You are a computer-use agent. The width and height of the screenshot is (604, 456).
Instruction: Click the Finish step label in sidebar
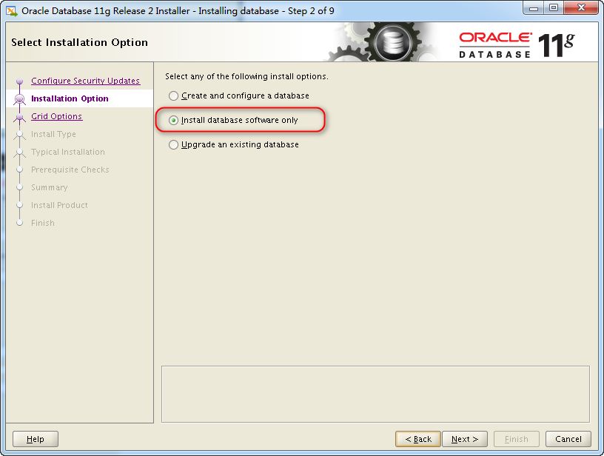tap(43, 223)
